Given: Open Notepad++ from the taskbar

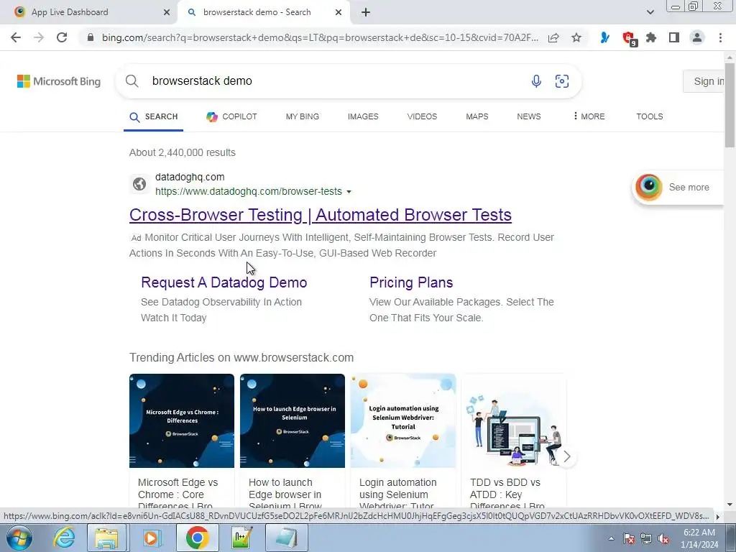Looking at the screenshot, I should [241, 538].
